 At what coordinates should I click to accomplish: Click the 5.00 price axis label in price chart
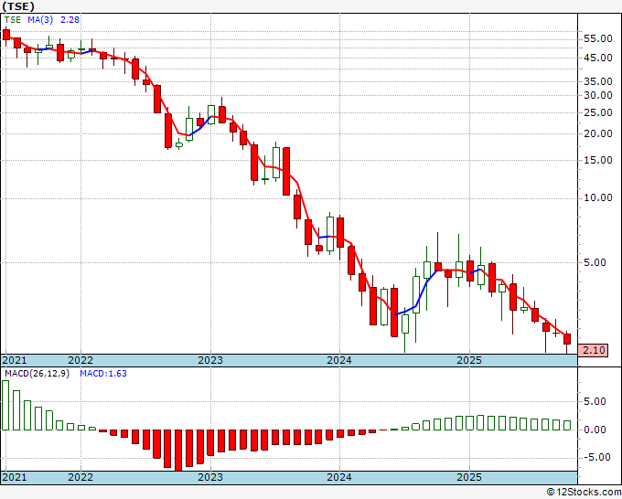coord(595,262)
